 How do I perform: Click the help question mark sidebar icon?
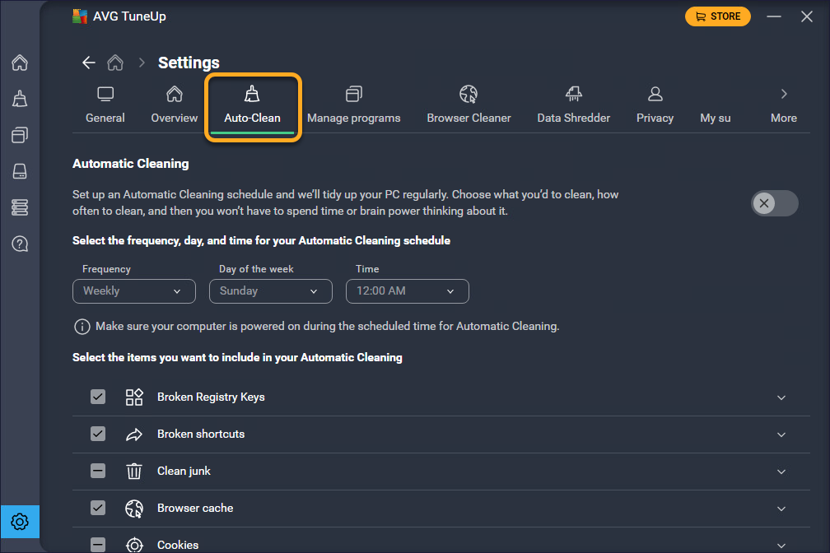[x=20, y=244]
